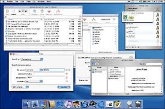Open Finder from the Dock

[x=27, y=104]
